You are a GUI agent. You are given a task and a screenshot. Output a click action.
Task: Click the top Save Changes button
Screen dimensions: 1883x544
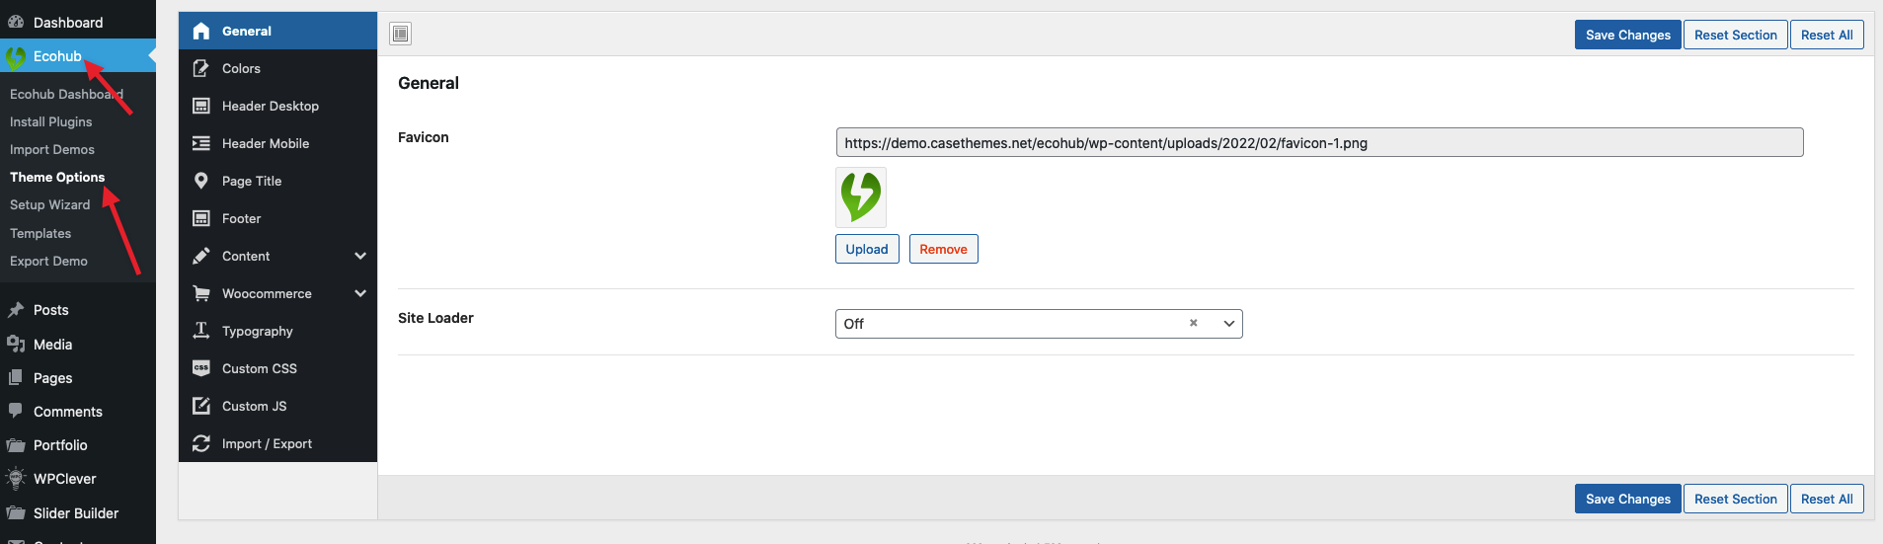1628,35
